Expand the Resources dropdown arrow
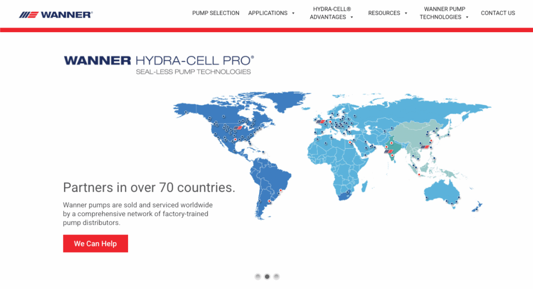The height and width of the screenshot is (289, 533). click(405, 14)
